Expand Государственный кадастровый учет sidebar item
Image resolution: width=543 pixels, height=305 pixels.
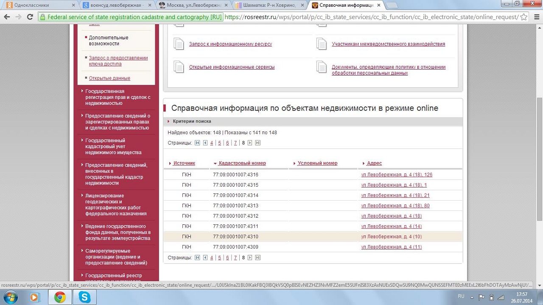tap(113, 146)
